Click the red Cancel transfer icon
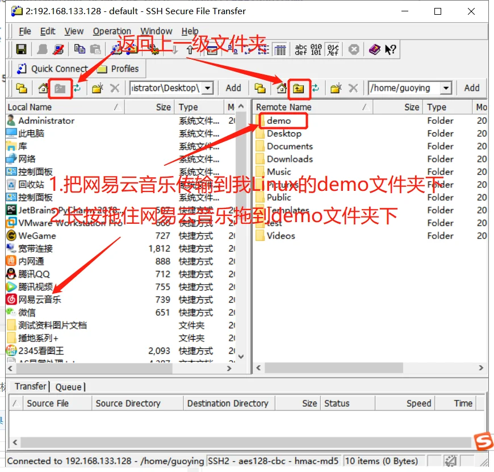Image resolution: width=494 pixels, height=472 pixels. (353, 49)
